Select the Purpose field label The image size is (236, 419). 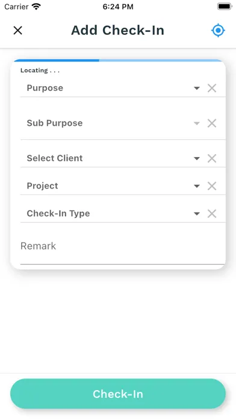(45, 88)
